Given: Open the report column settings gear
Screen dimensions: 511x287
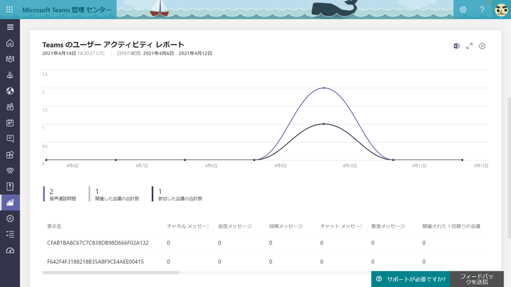Looking at the screenshot, I should [x=482, y=46].
